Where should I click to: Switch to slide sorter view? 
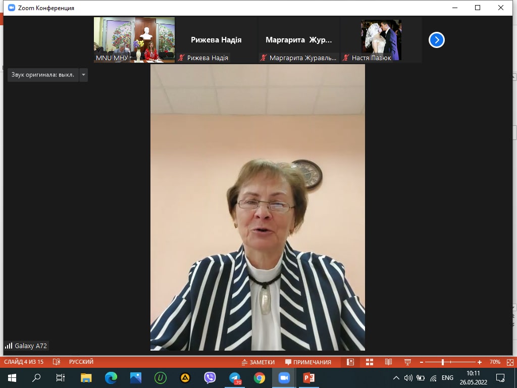(369, 362)
